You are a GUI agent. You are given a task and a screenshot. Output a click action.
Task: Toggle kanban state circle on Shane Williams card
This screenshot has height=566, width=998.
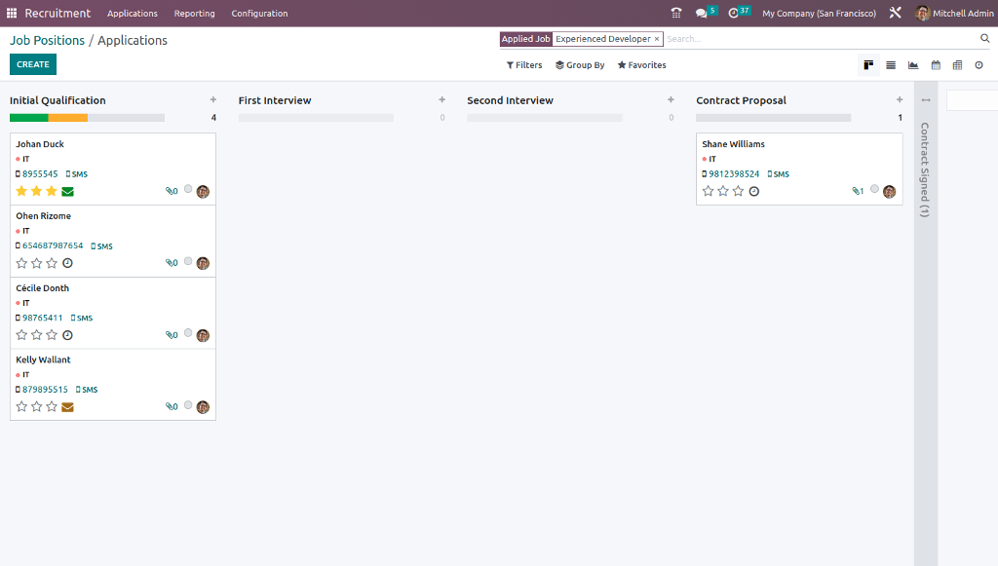tap(874, 189)
